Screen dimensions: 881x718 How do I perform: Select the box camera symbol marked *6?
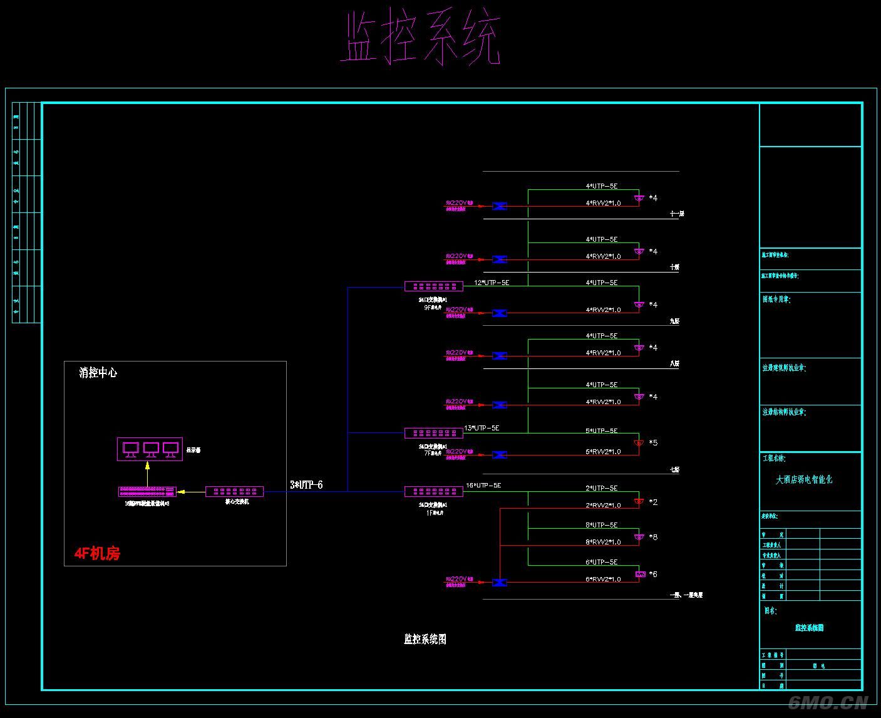click(640, 574)
